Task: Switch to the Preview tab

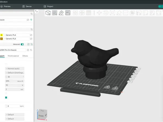Action: click(x=5, y=7)
